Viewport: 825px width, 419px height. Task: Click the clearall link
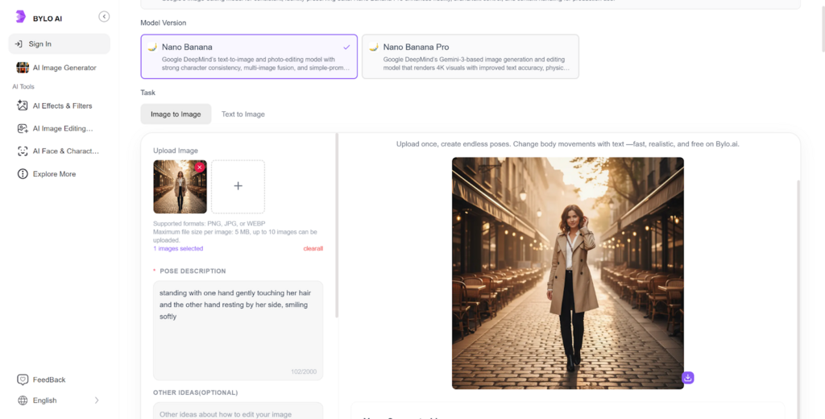(313, 249)
